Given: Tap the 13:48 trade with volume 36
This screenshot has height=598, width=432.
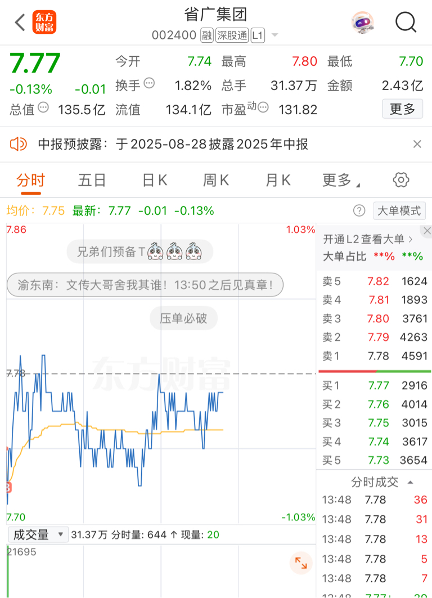Looking at the screenshot, I should click(x=375, y=500).
